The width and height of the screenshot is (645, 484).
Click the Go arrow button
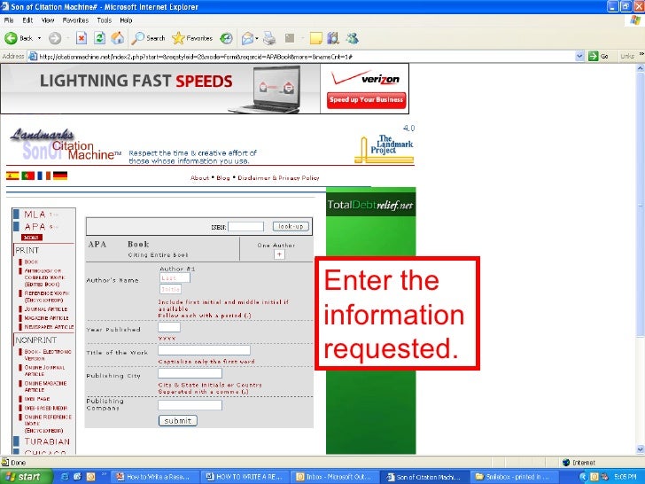tap(599, 56)
